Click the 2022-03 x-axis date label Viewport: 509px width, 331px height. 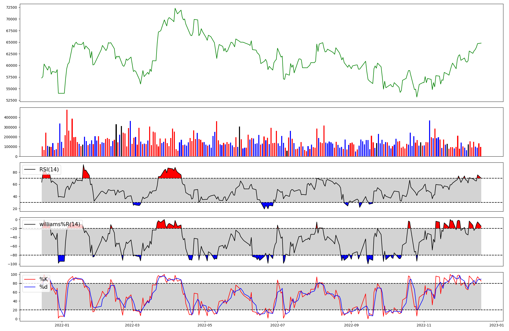[x=132, y=325]
